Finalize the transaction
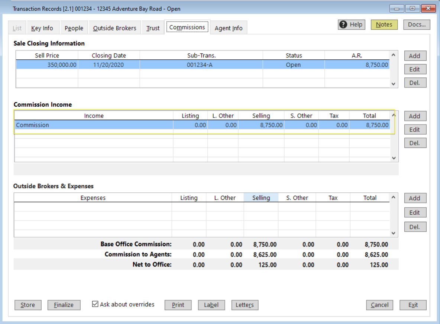Viewport: 440px width, 324px height. [64, 305]
